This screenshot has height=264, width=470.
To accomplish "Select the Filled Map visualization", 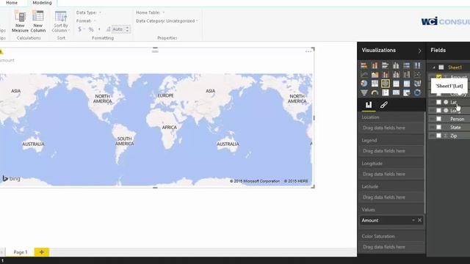I will click(x=417, y=84).
